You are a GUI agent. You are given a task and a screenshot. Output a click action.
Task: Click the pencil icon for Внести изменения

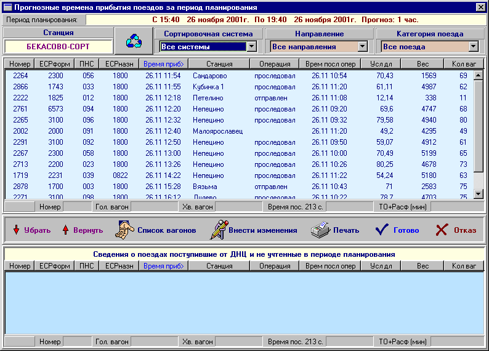tap(219, 230)
